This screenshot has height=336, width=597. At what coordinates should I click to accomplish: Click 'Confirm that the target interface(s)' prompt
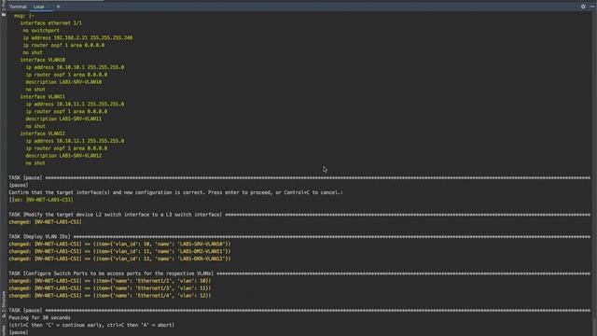click(x=175, y=192)
